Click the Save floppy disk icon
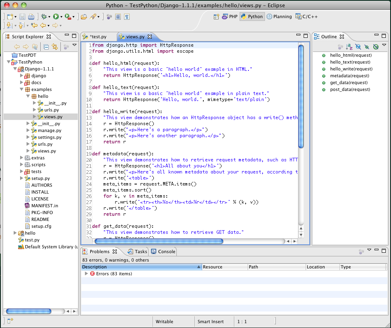391x328 pixels. 22,17
